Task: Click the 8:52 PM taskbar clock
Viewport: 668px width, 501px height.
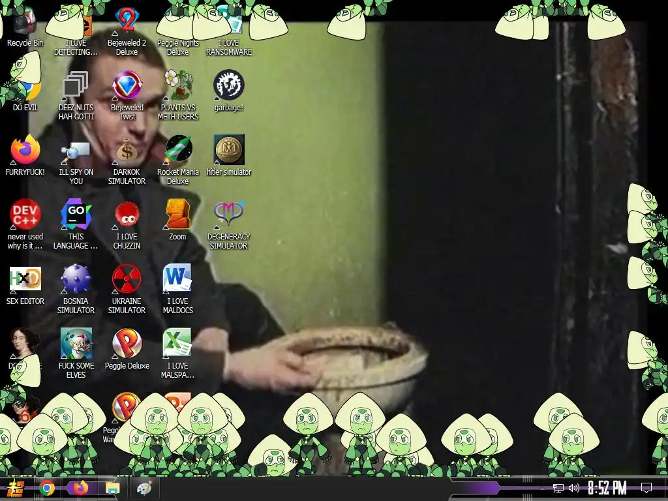Action: click(607, 488)
